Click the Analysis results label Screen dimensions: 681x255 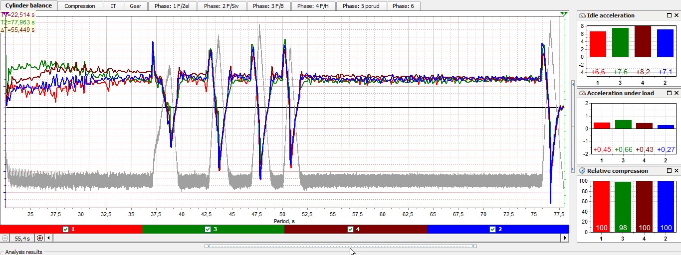24,252
